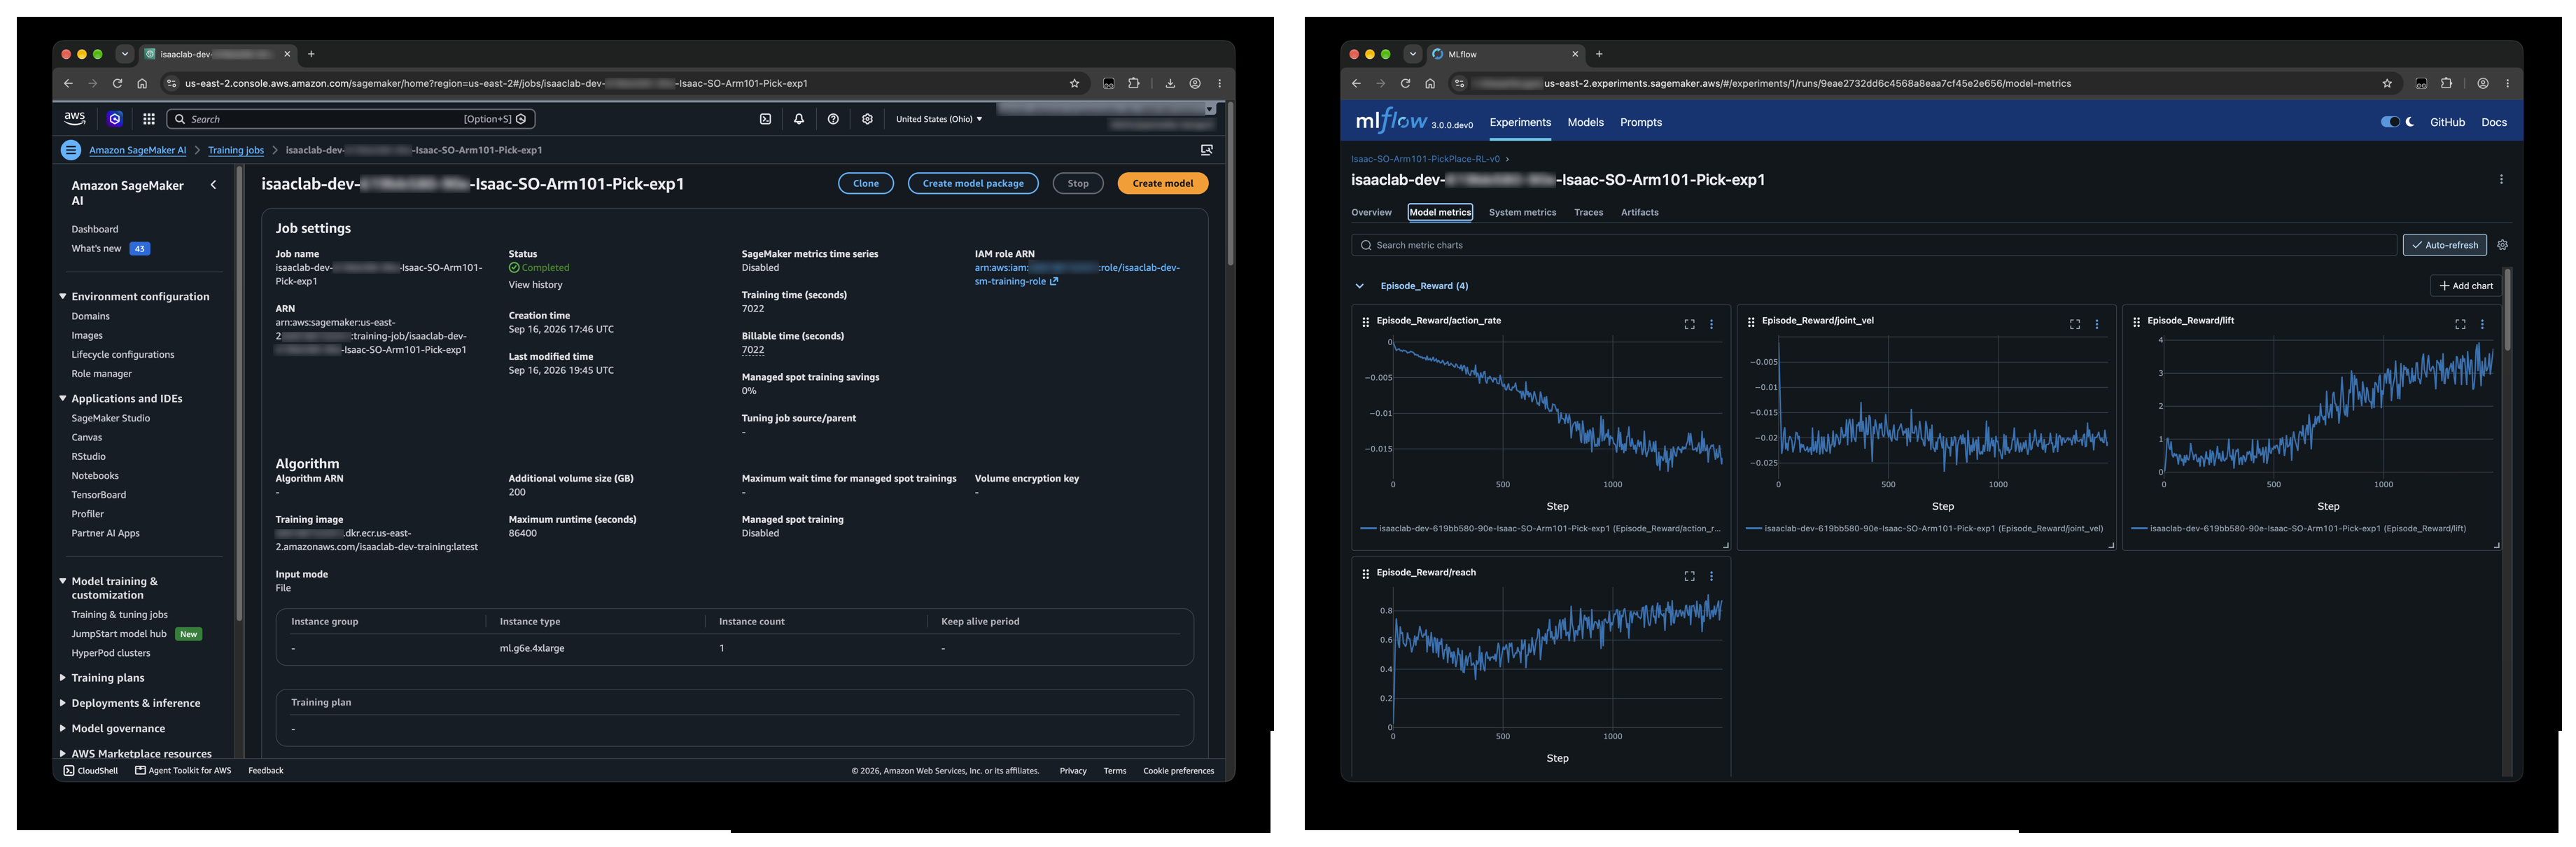Image resolution: width=2576 pixels, height=847 pixels.
Task: Click the Create model button
Action: 1162,184
